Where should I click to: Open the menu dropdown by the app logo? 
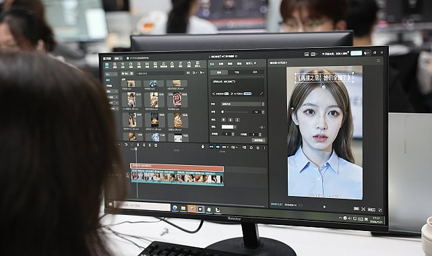point(119,59)
